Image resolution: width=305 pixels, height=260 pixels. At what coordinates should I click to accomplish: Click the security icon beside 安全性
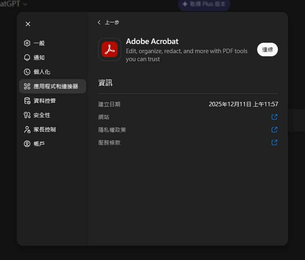27,115
